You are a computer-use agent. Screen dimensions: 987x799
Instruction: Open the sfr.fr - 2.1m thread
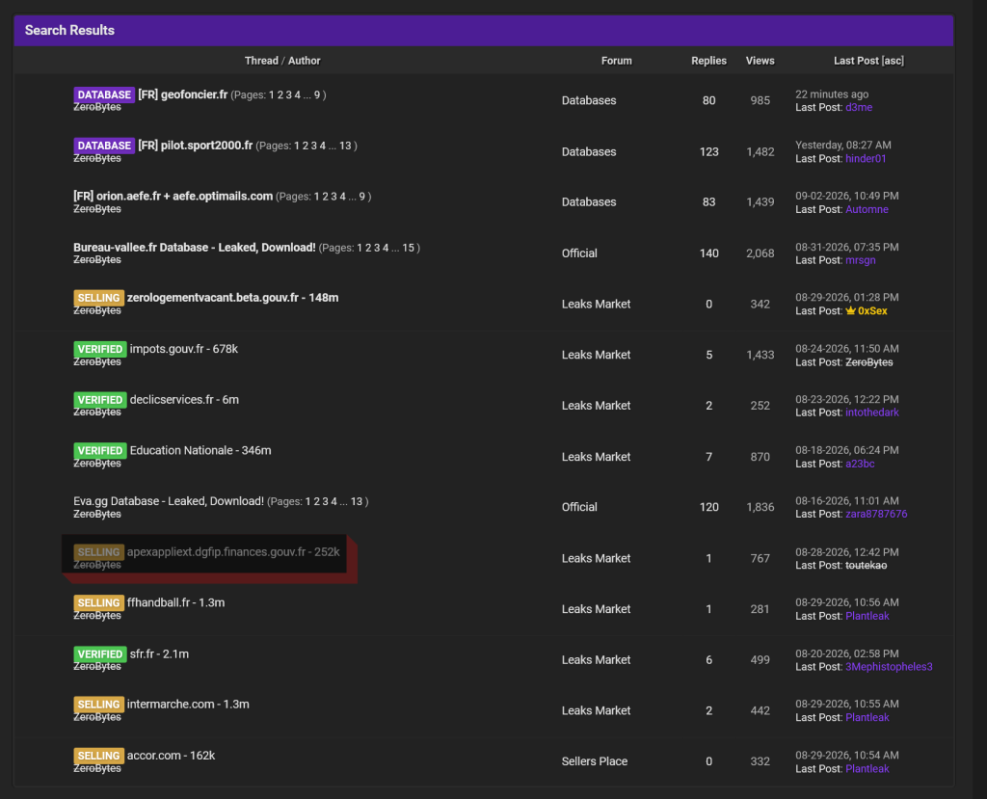159,654
